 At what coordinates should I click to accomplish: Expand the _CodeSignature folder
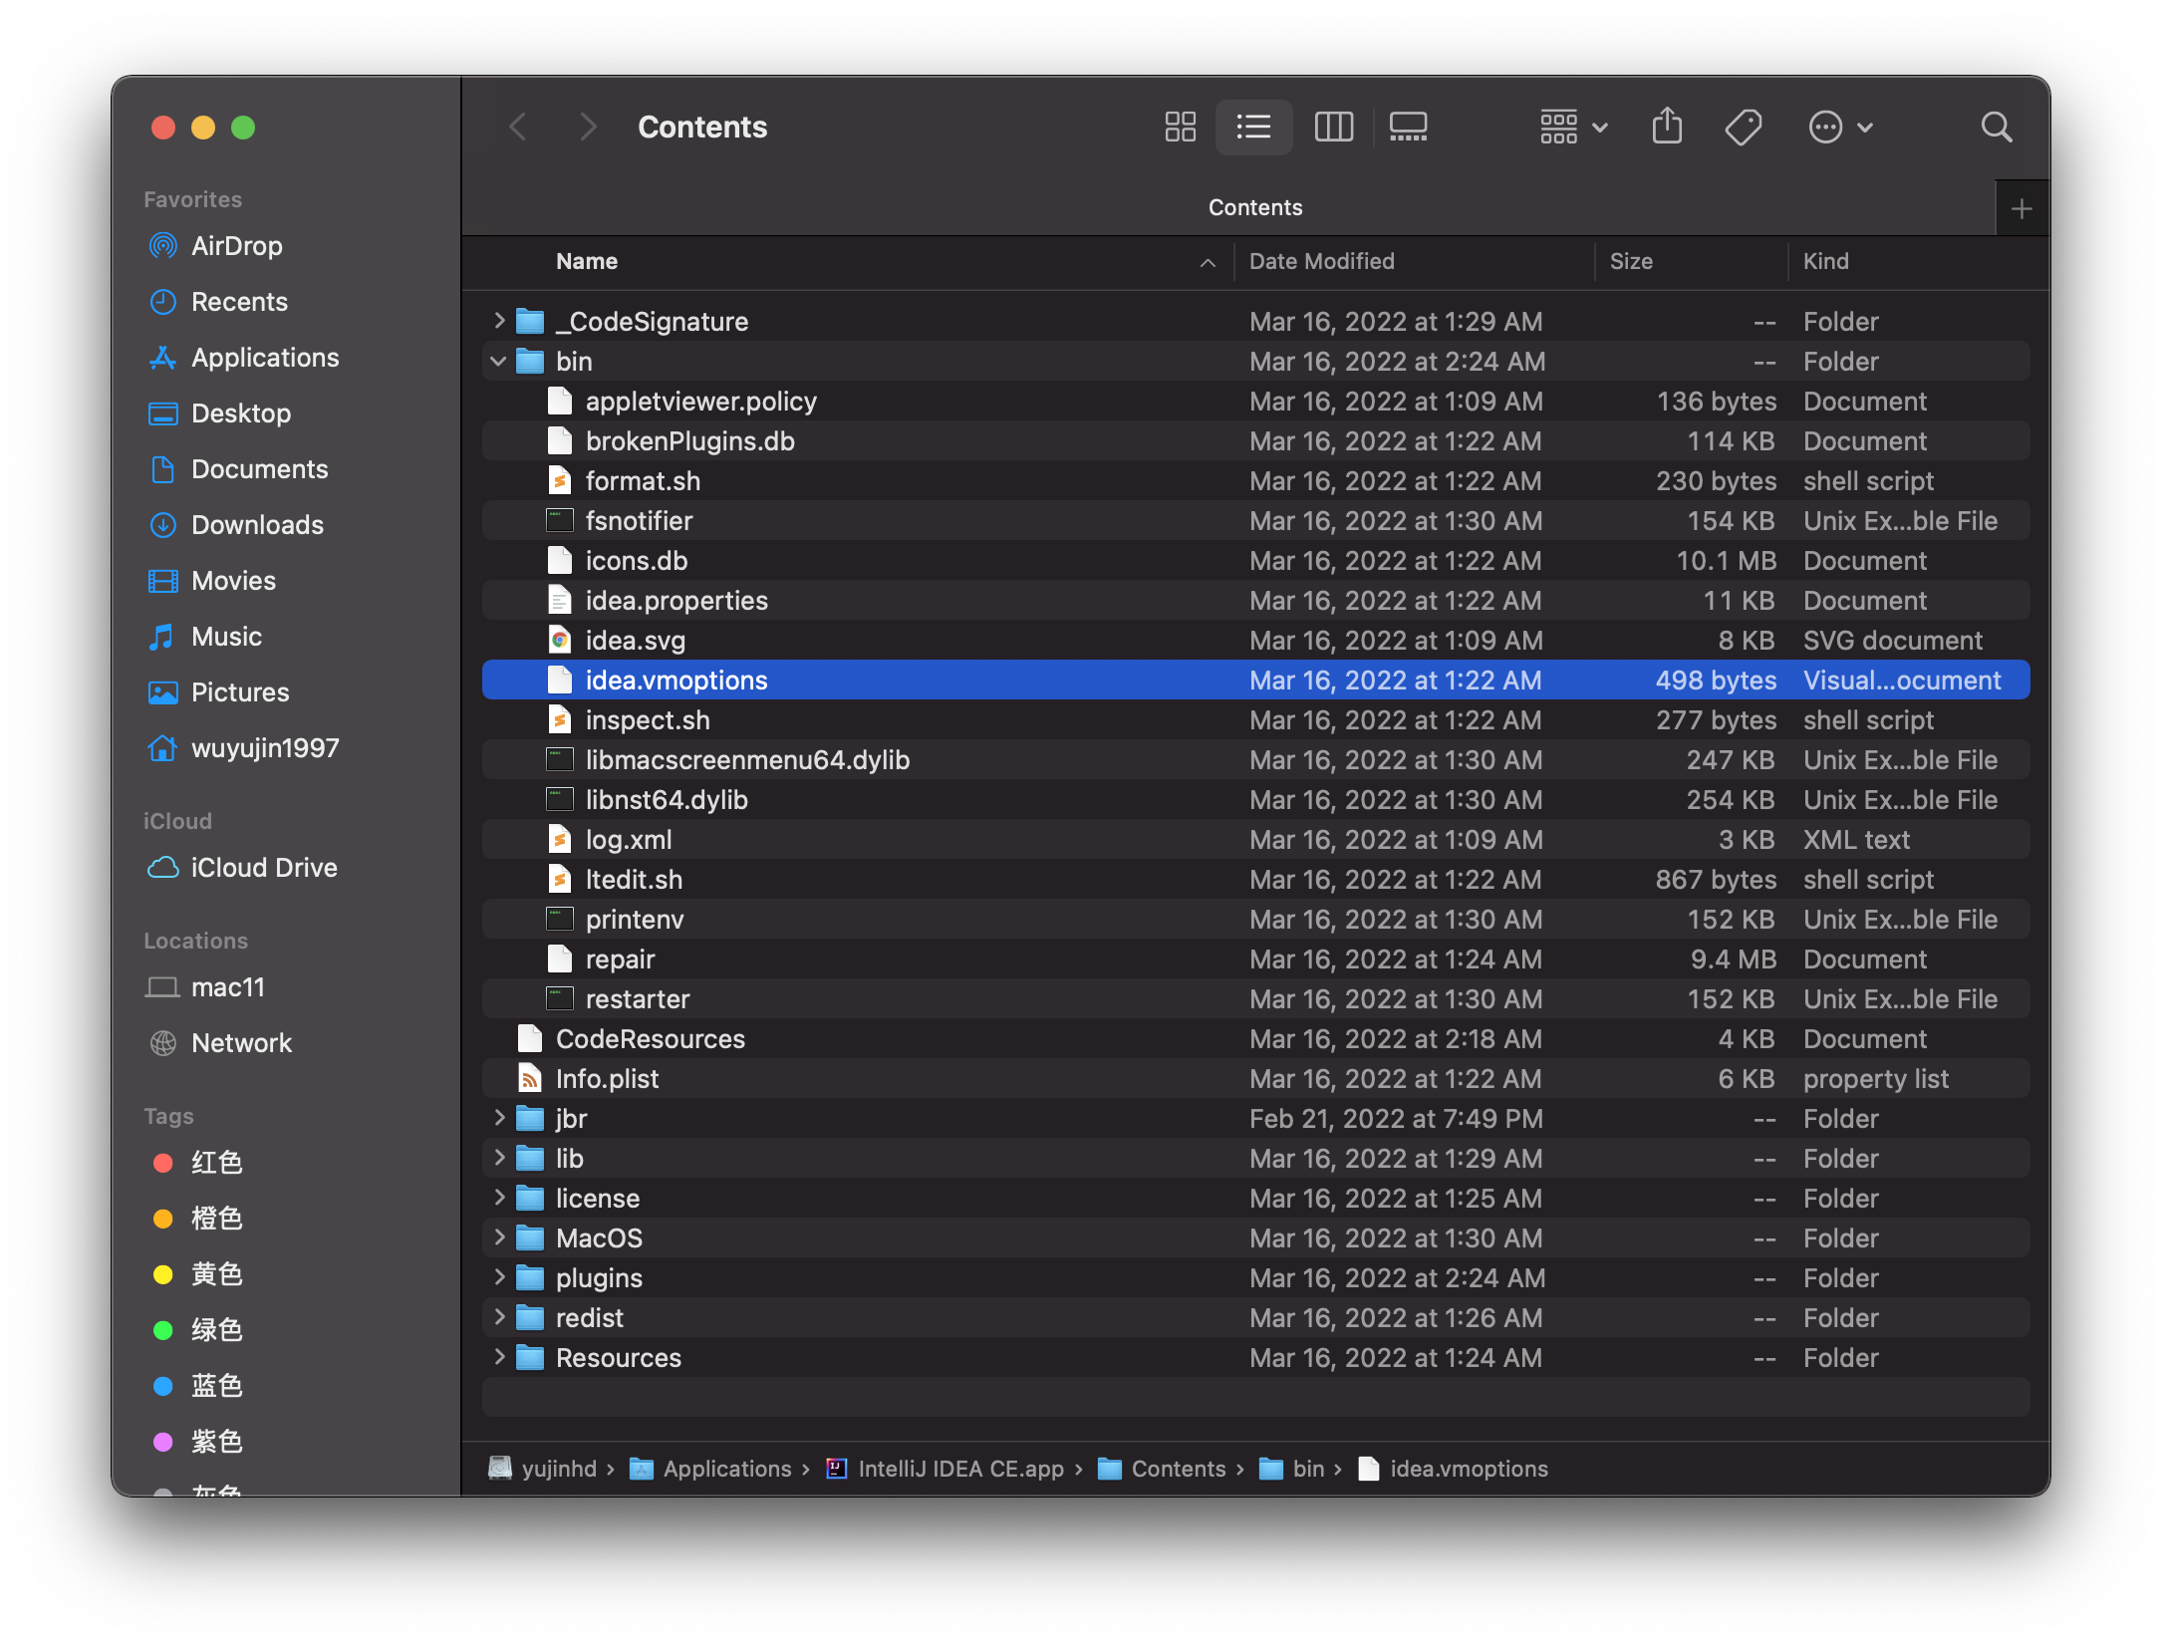click(499, 321)
